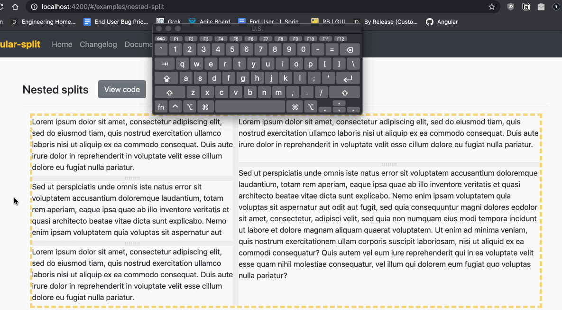This screenshot has width=562, height=310.
Task: Click the tab key icon on virtual keyboard
Action: 165,64
